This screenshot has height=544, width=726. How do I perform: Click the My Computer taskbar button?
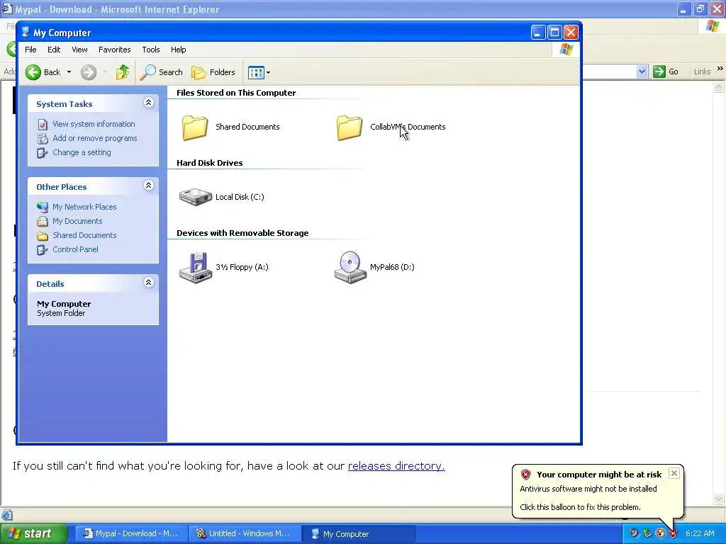(x=358, y=534)
